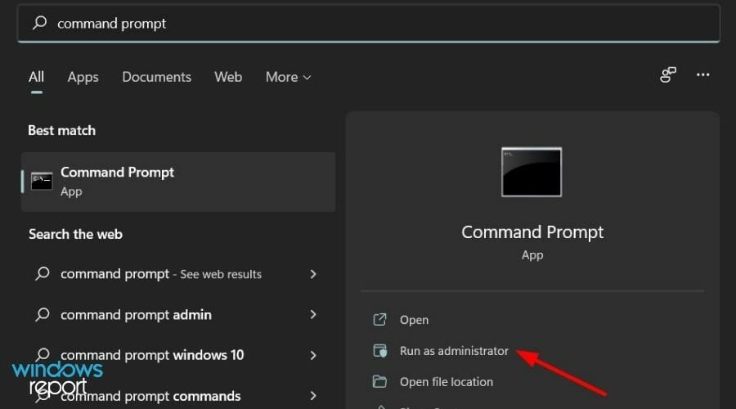
Task: Click the Open icon in actions list
Action: tap(379, 320)
